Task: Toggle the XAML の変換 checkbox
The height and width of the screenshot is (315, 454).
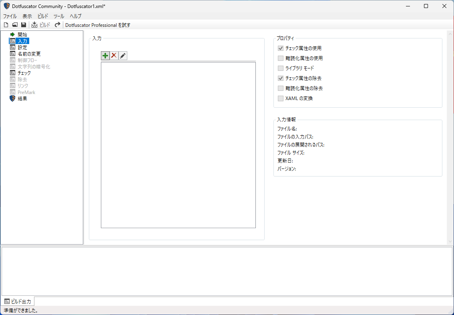Action: tap(281, 98)
